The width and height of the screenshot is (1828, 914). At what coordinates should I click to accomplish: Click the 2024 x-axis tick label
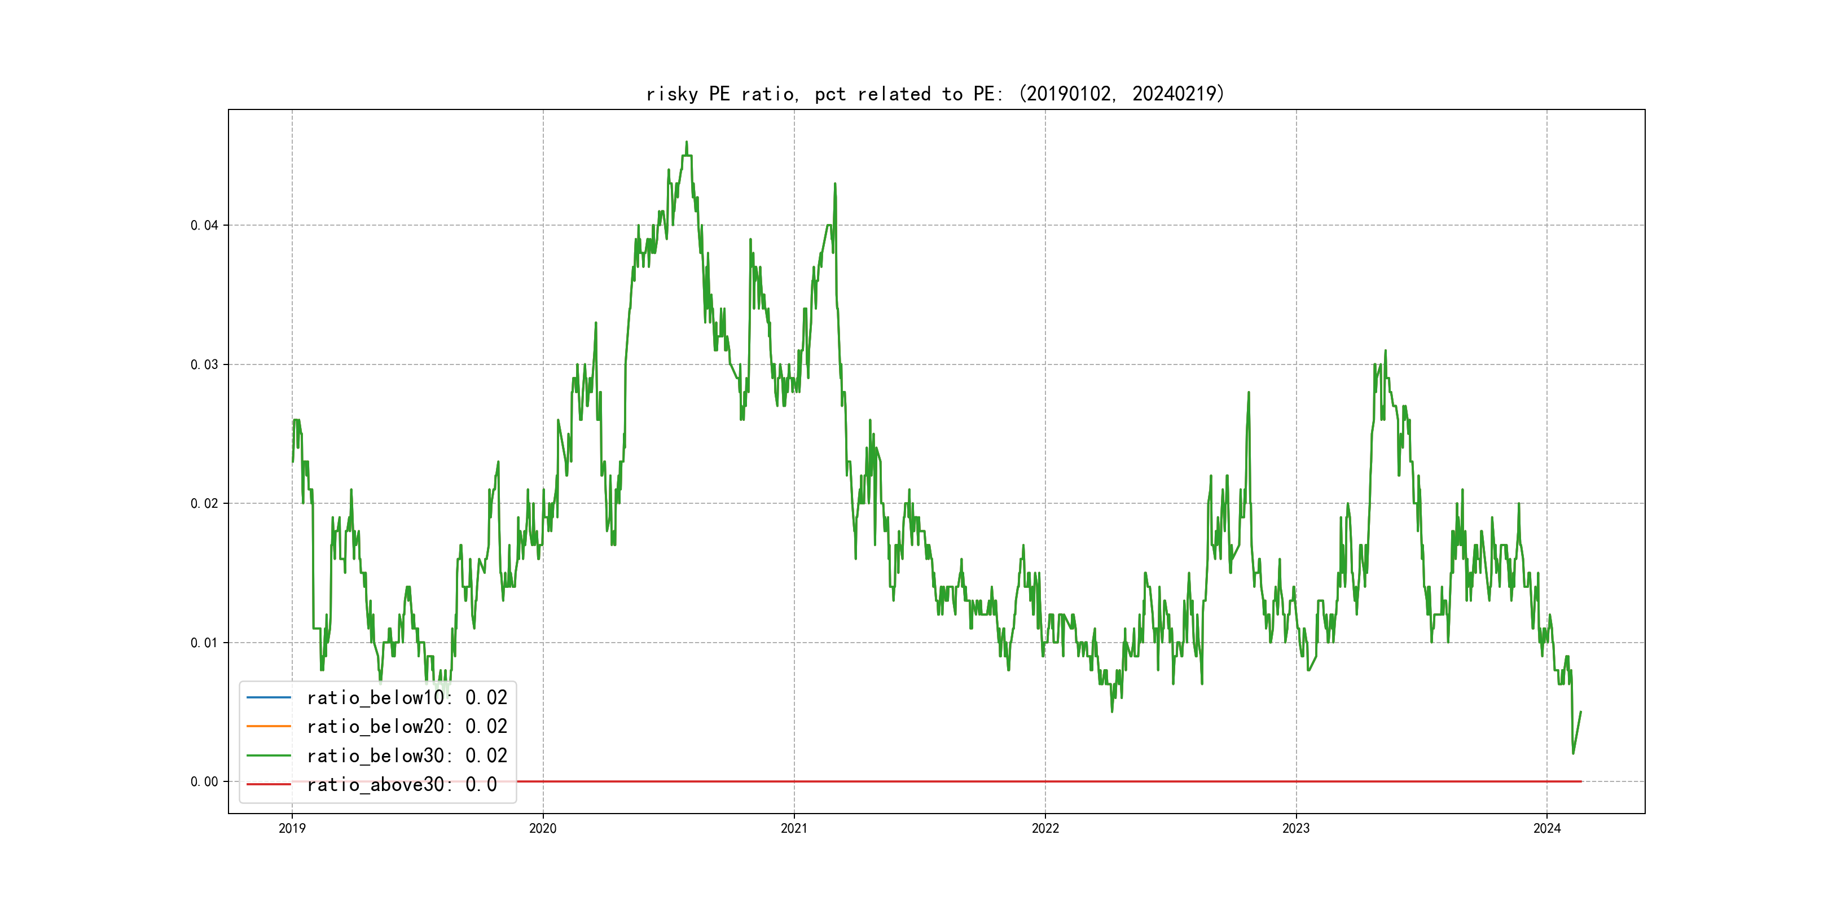point(1547,828)
